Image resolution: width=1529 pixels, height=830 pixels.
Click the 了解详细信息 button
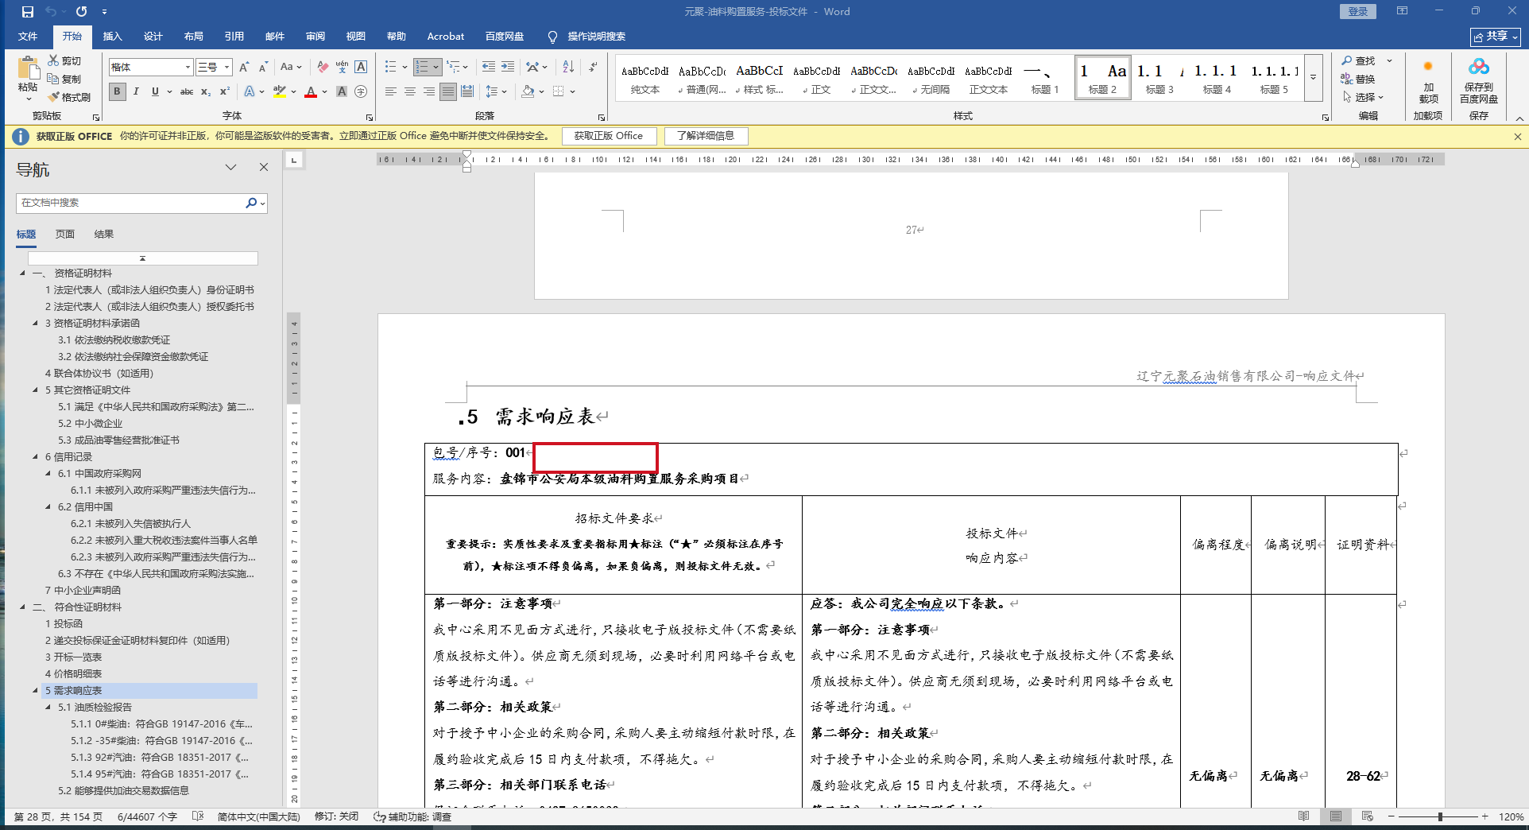[706, 136]
